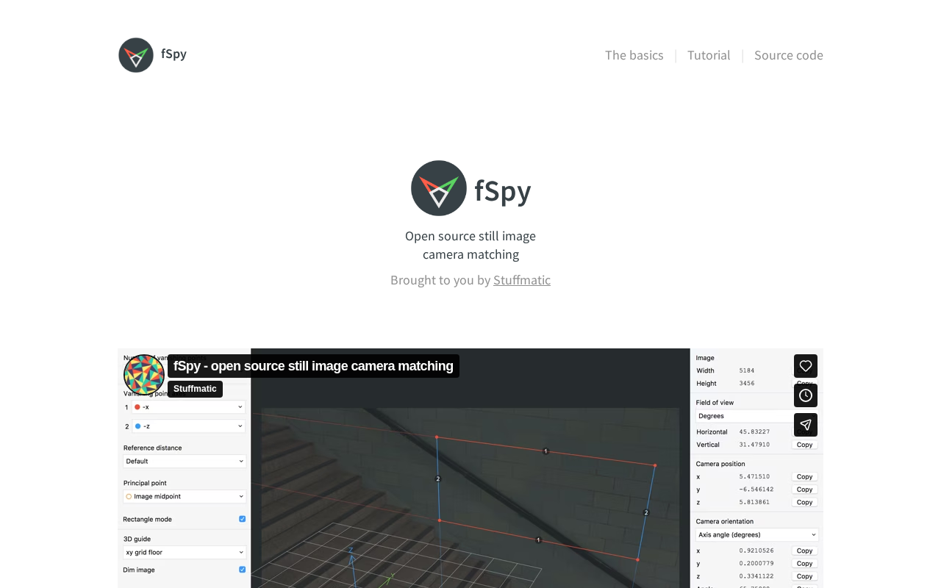Click the red color dot for the -x axis
The width and height of the screenshot is (941, 588).
[137, 407]
